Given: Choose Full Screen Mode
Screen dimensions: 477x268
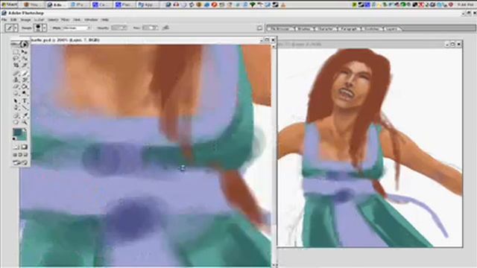Looking at the screenshot, I should [x=26, y=155].
